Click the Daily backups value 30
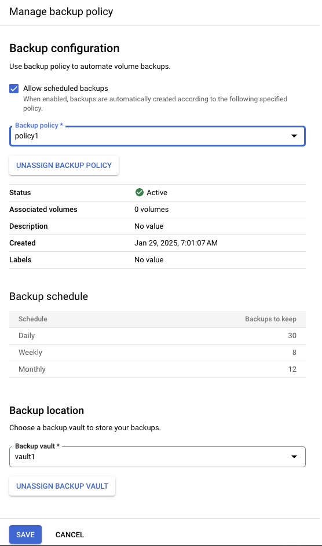The height and width of the screenshot is (546, 322). point(292,336)
